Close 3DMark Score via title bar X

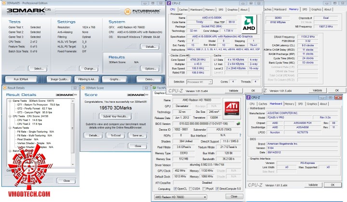click(x=147, y=88)
